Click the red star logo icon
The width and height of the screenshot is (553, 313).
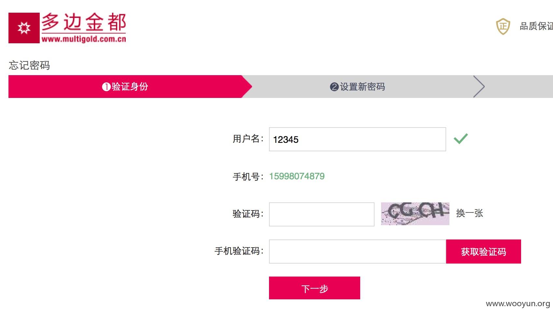(x=24, y=28)
